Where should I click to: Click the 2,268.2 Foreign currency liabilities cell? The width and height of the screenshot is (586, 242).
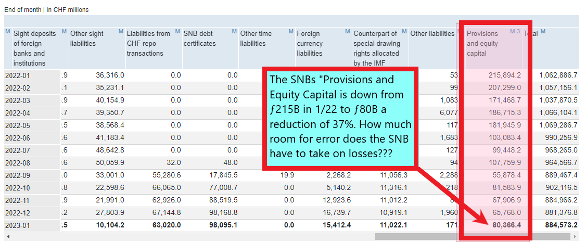[x=339, y=175]
